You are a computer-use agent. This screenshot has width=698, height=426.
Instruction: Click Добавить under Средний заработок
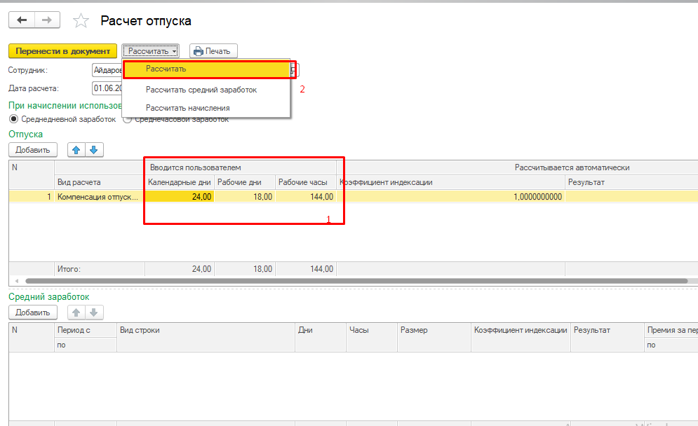pyautogui.click(x=33, y=312)
